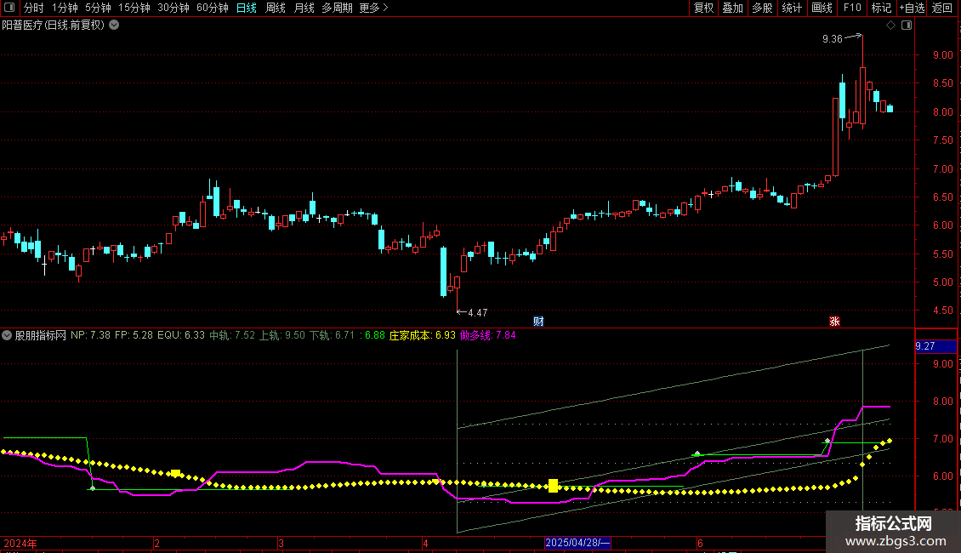Open F10 company information
The image size is (961, 553).
(852, 8)
